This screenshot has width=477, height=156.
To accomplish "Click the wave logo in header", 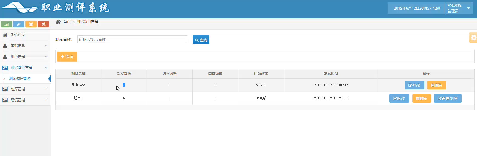I will coord(19,7).
